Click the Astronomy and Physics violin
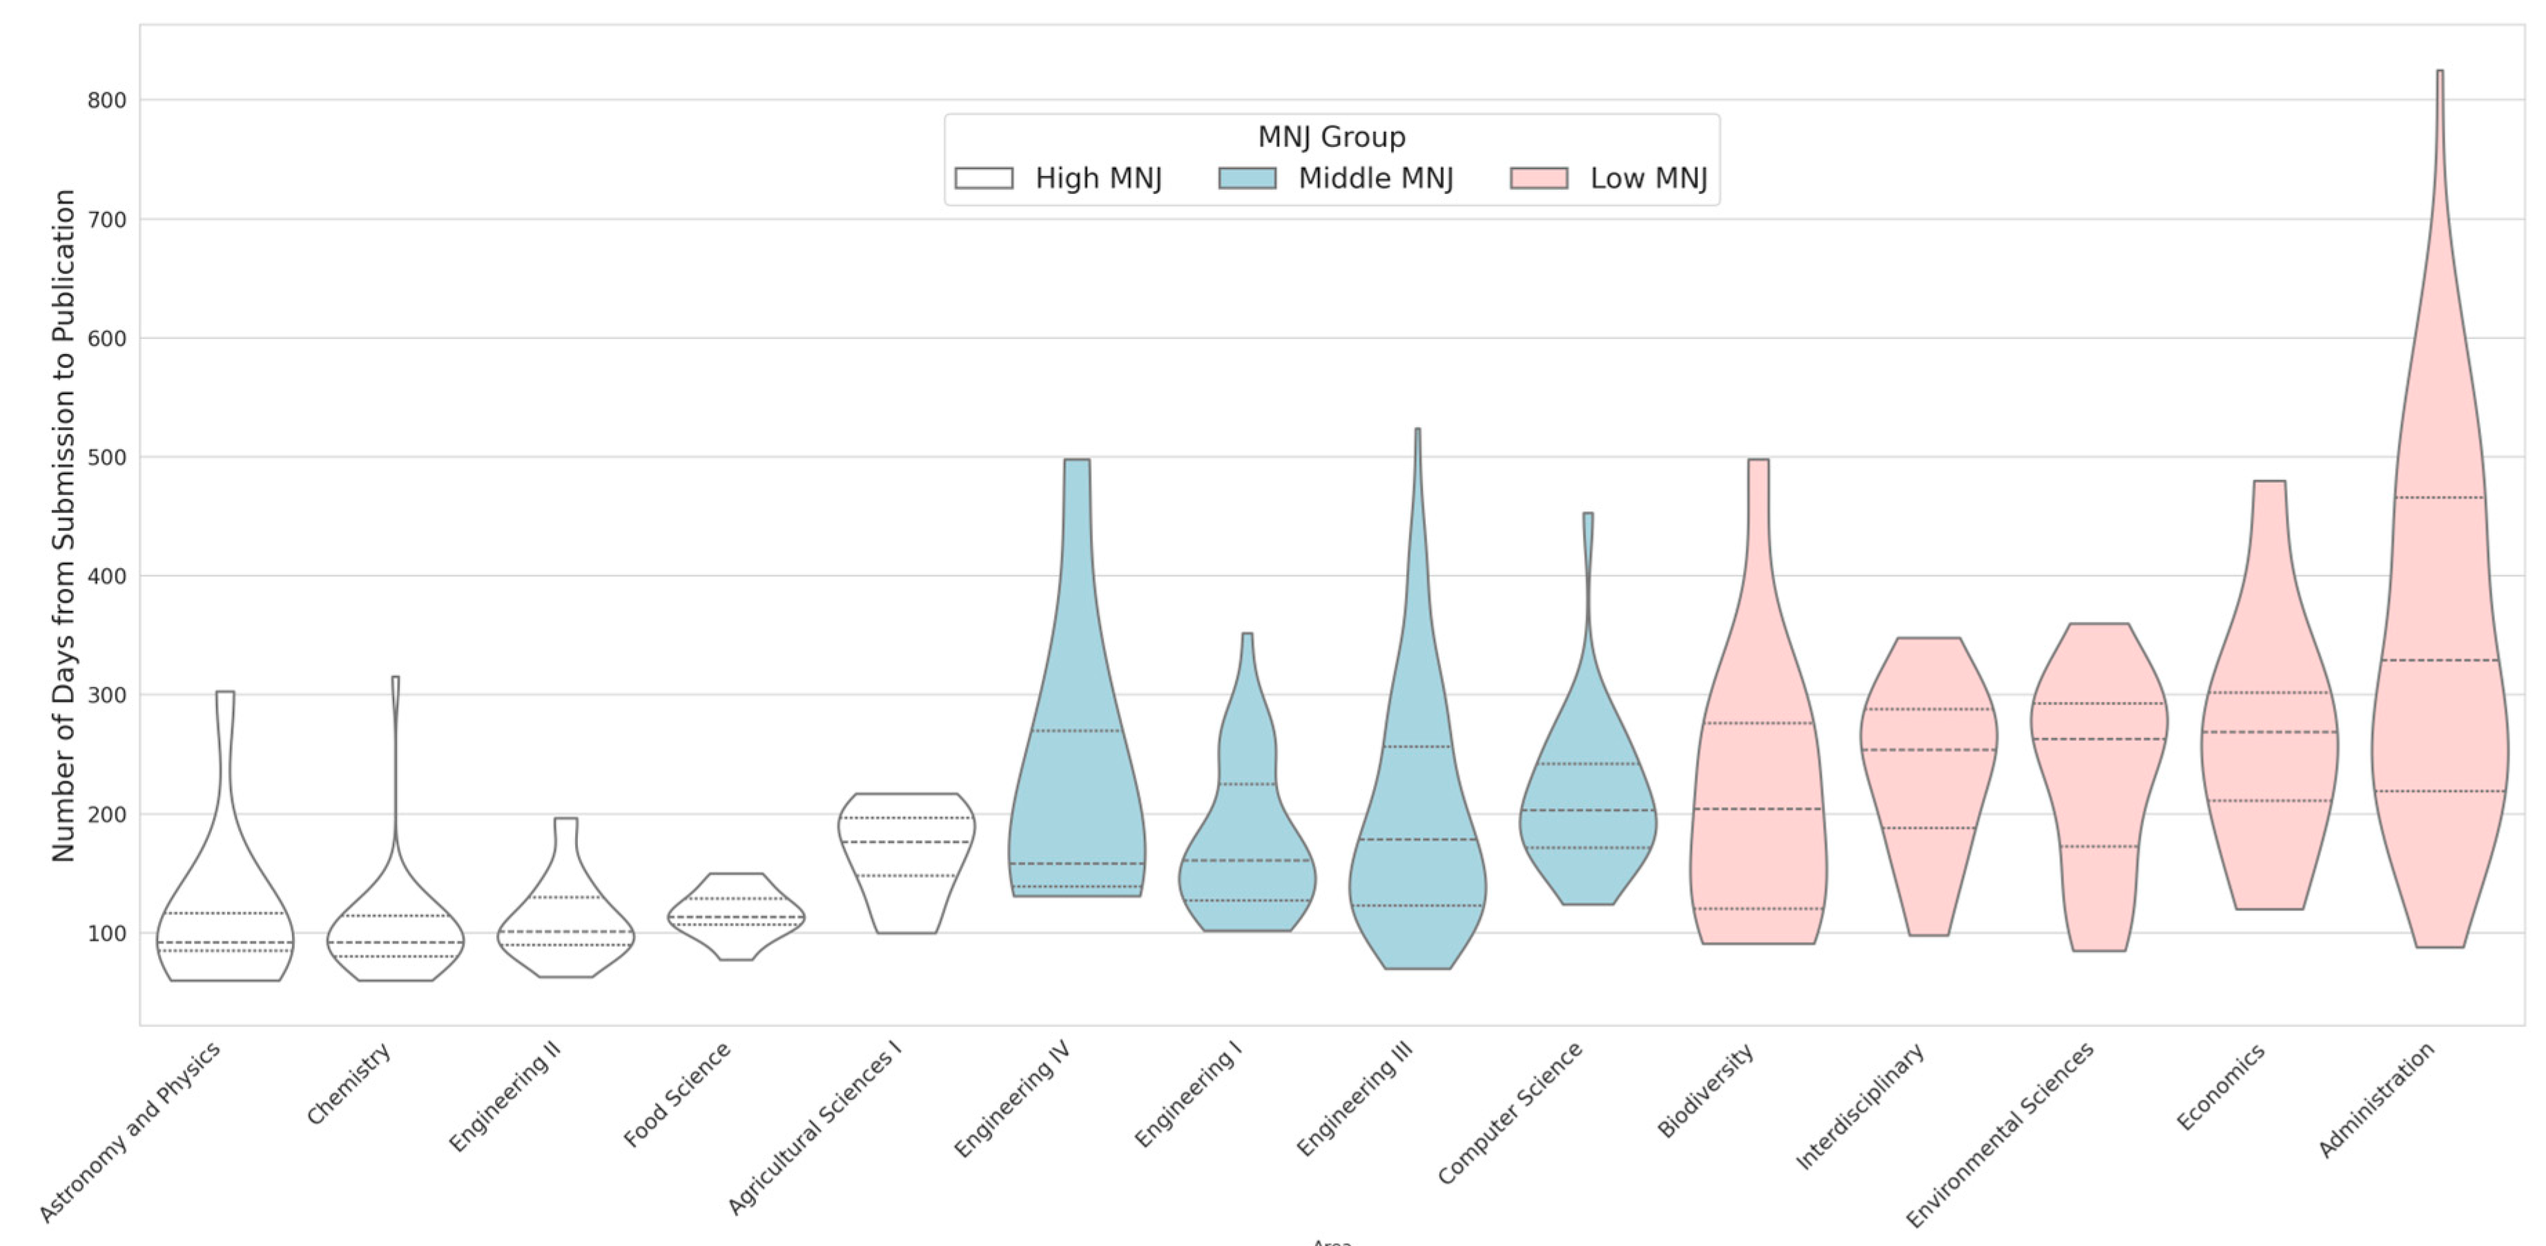Image resolution: width=2546 pixels, height=1246 pixels. tap(225, 929)
